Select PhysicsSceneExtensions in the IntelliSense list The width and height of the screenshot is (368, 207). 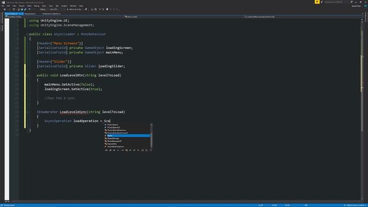pyautogui.click(x=127, y=131)
